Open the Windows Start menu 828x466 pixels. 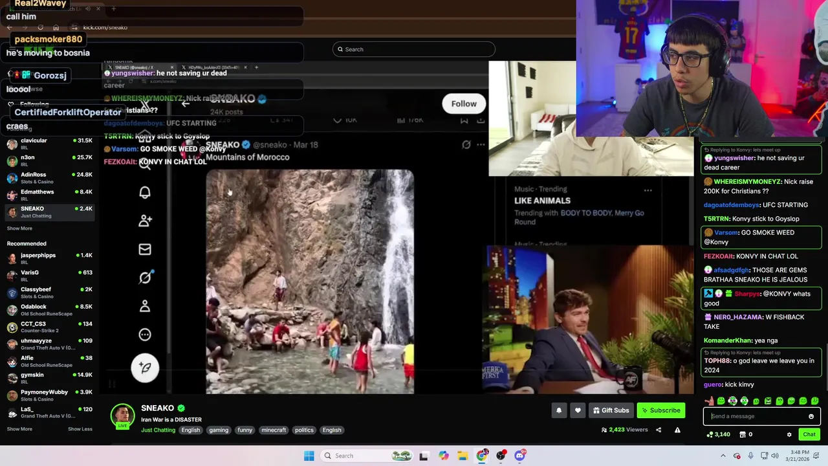click(x=309, y=456)
